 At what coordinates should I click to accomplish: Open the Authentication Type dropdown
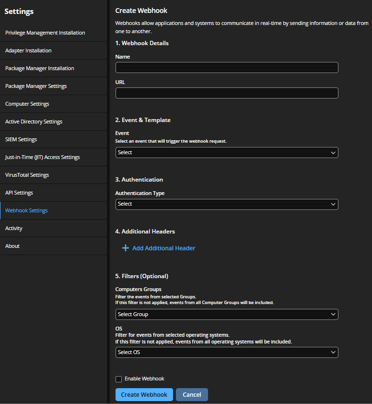pos(226,204)
